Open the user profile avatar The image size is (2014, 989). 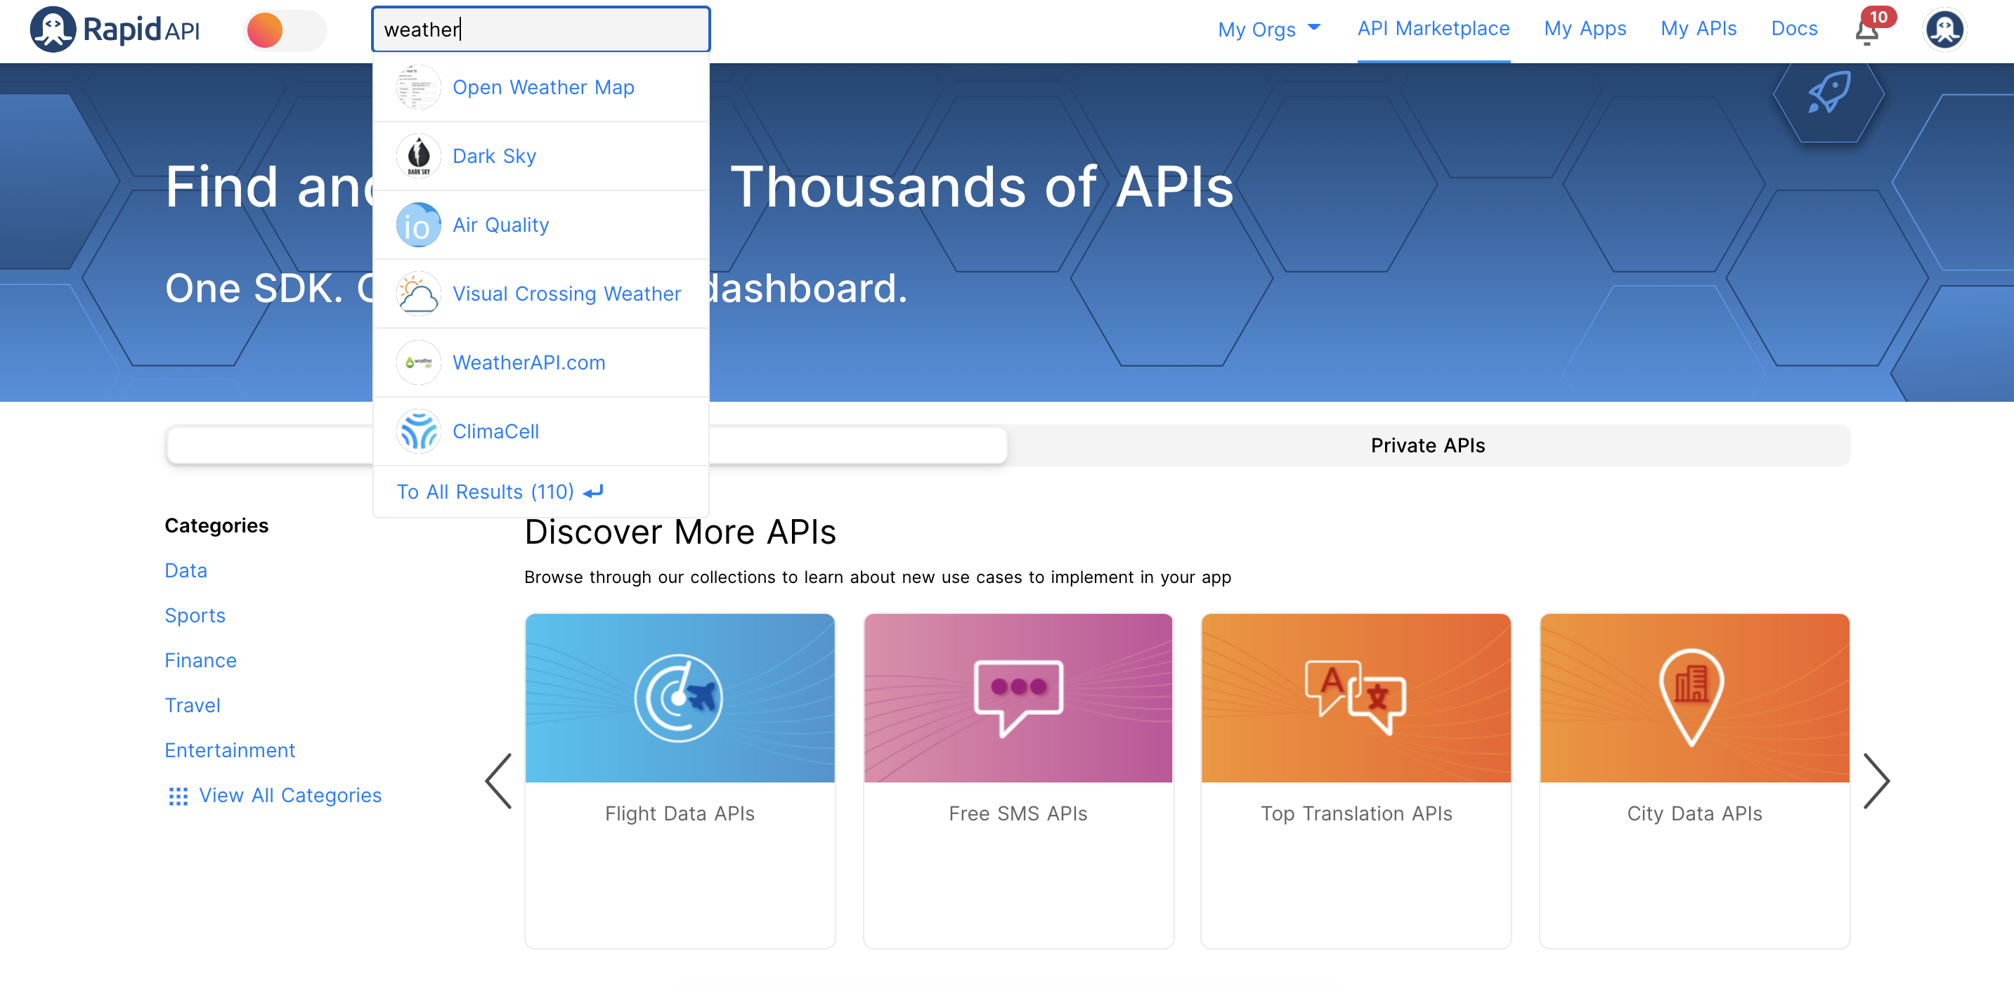1944,30
